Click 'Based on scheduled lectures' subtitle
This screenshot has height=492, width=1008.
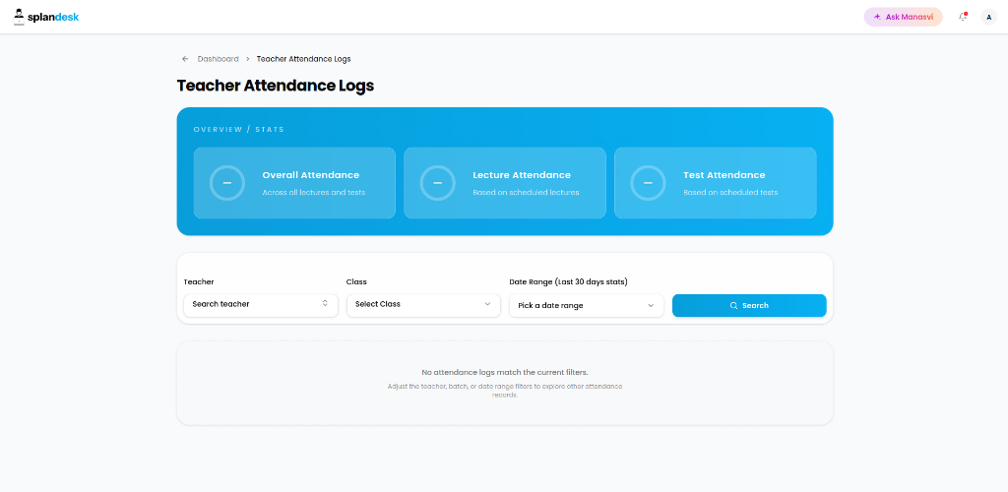[x=526, y=192]
